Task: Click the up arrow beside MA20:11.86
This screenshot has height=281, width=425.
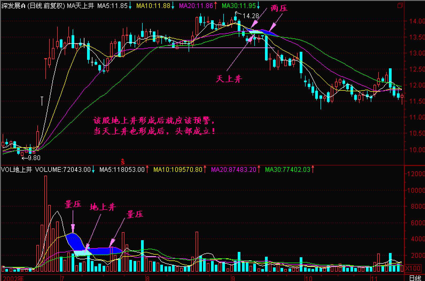Action: [216, 6]
